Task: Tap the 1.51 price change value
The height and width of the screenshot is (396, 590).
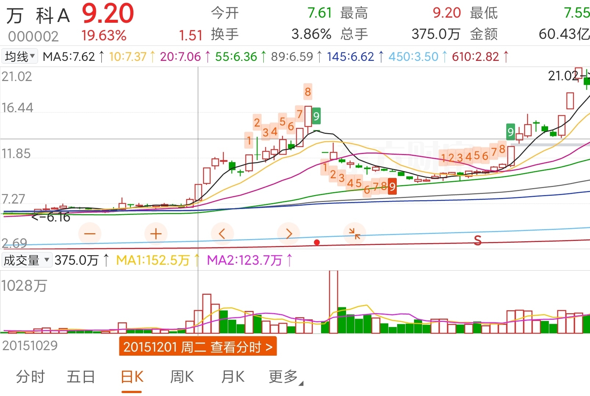Action: click(x=191, y=36)
